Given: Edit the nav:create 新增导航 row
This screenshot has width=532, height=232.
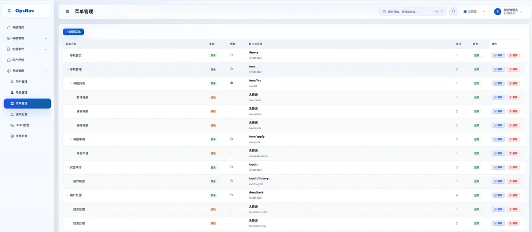Looking at the screenshot, I should coord(498,97).
